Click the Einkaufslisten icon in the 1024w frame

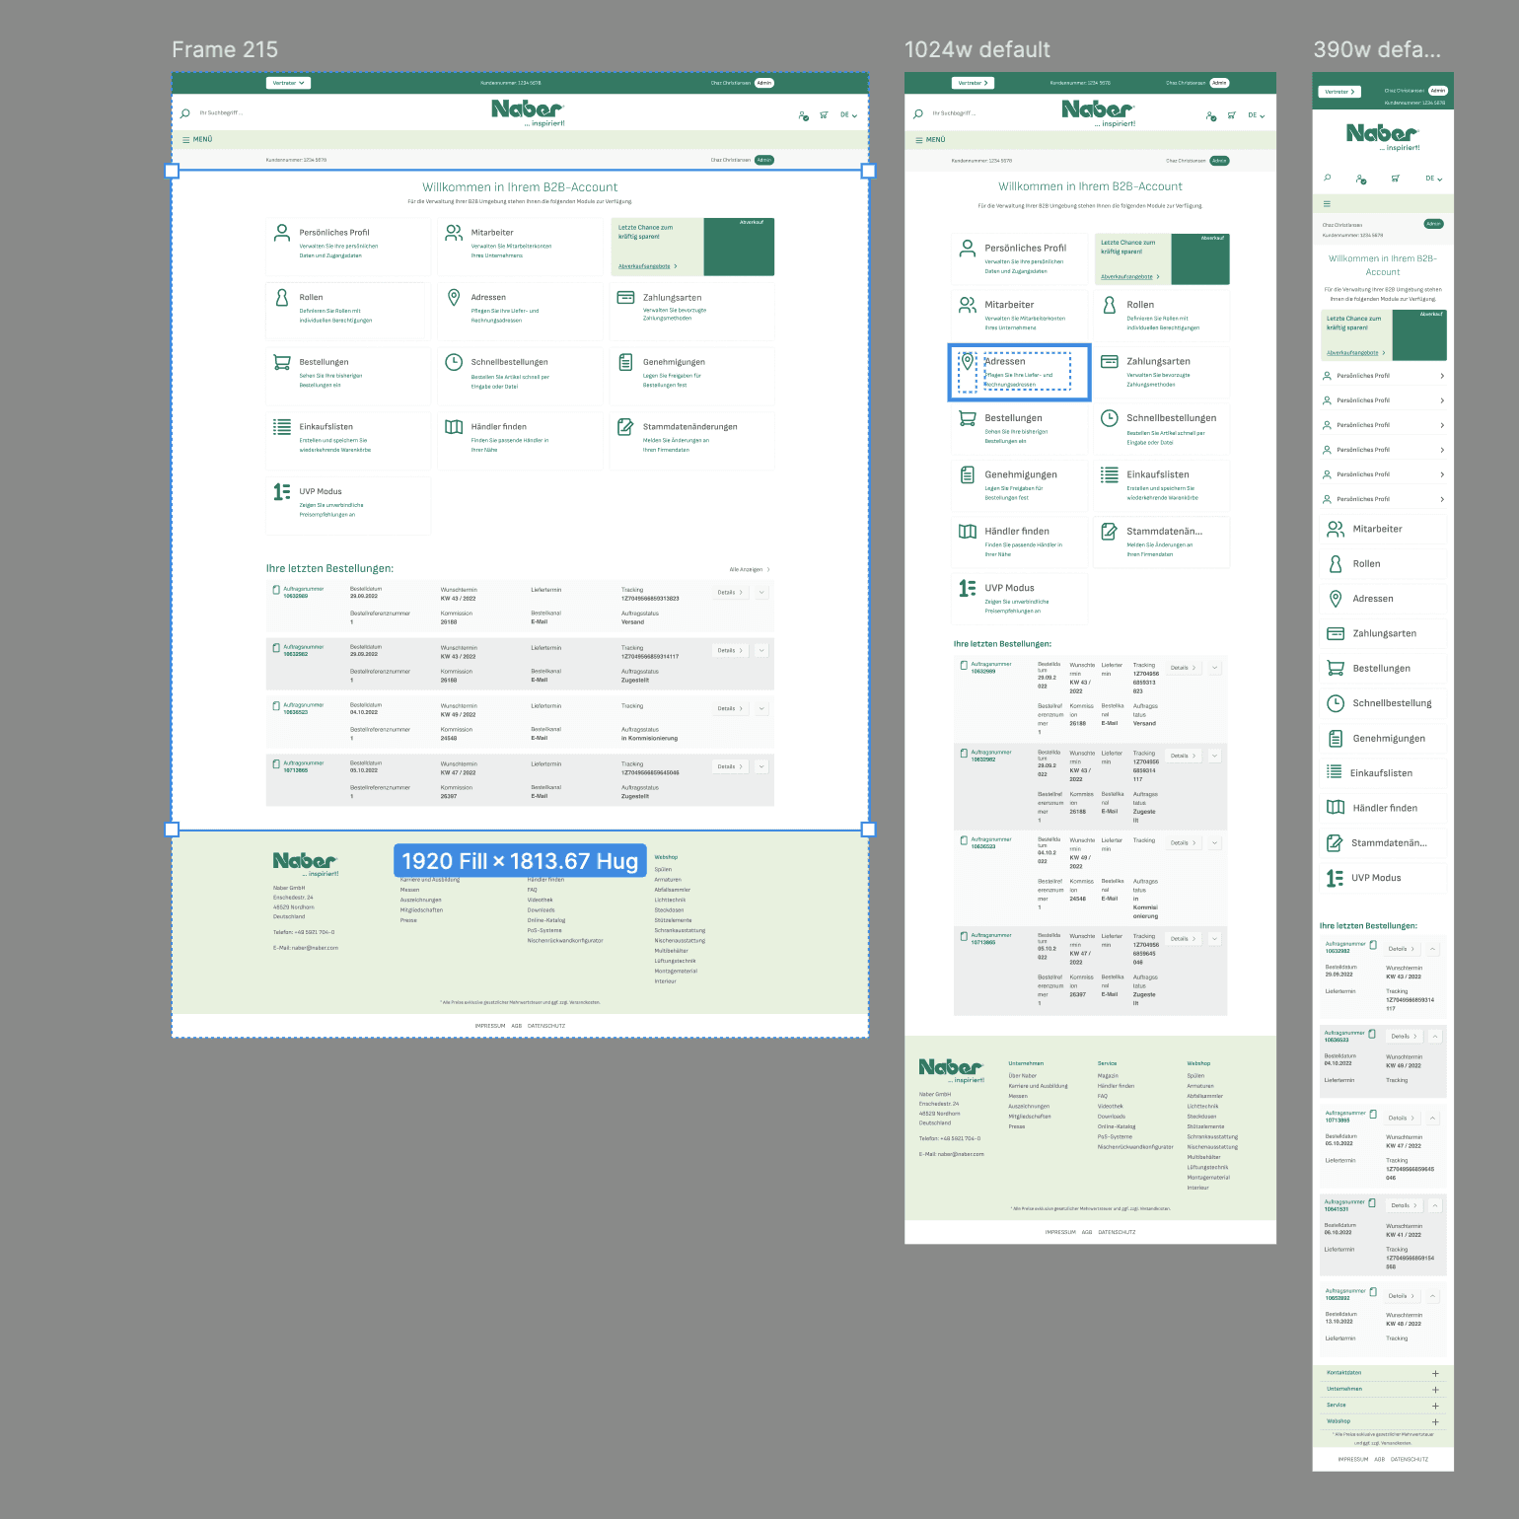click(x=1110, y=474)
